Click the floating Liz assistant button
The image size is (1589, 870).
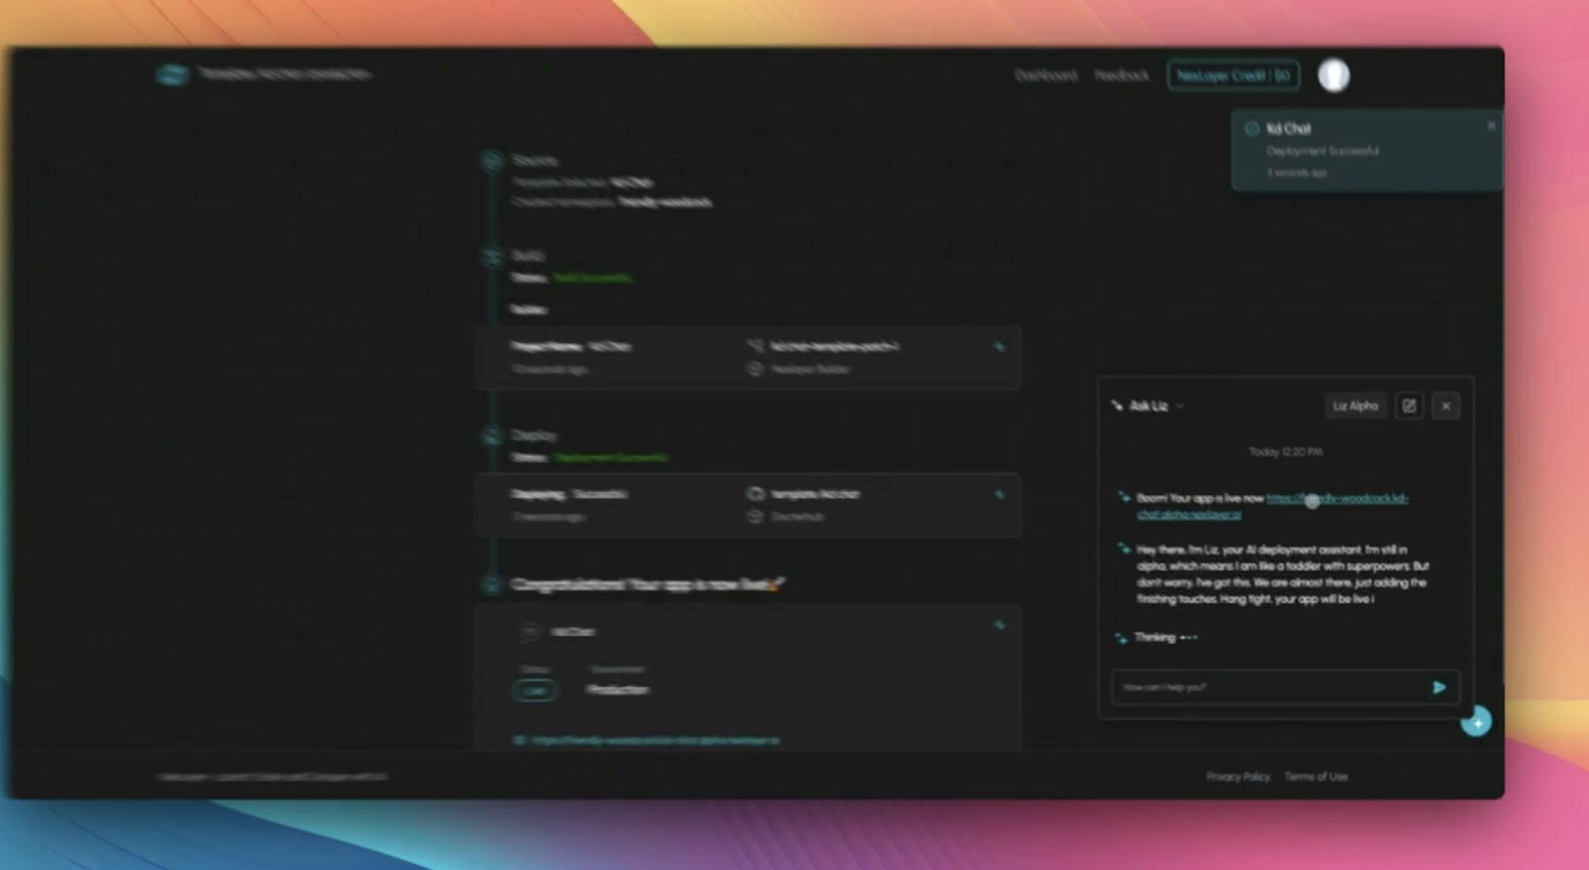(x=1476, y=722)
